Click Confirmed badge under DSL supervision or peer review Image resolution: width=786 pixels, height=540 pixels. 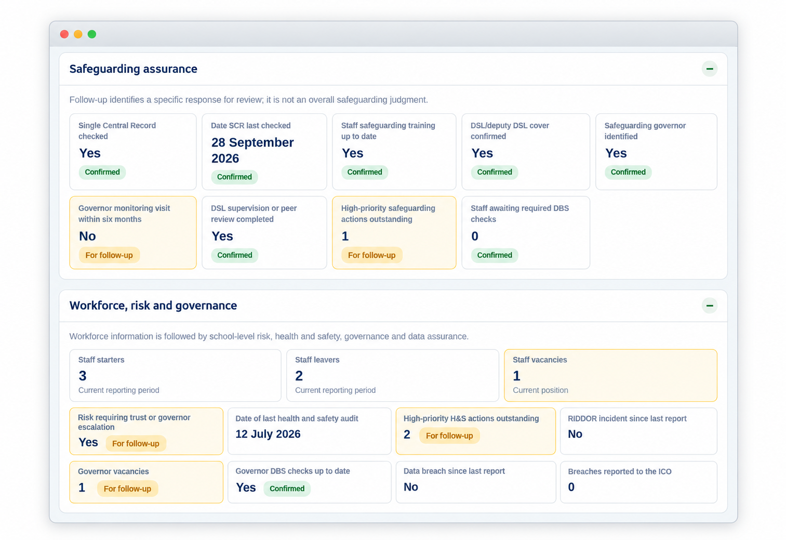pos(234,255)
